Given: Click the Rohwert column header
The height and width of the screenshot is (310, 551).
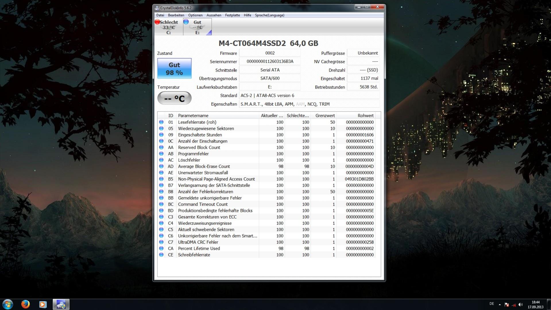Looking at the screenshot, I should click(356, 115).
